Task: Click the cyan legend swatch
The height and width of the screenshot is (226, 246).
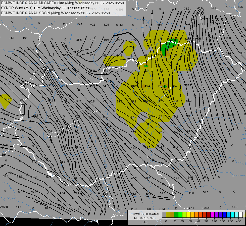Action: click(232, 215)
